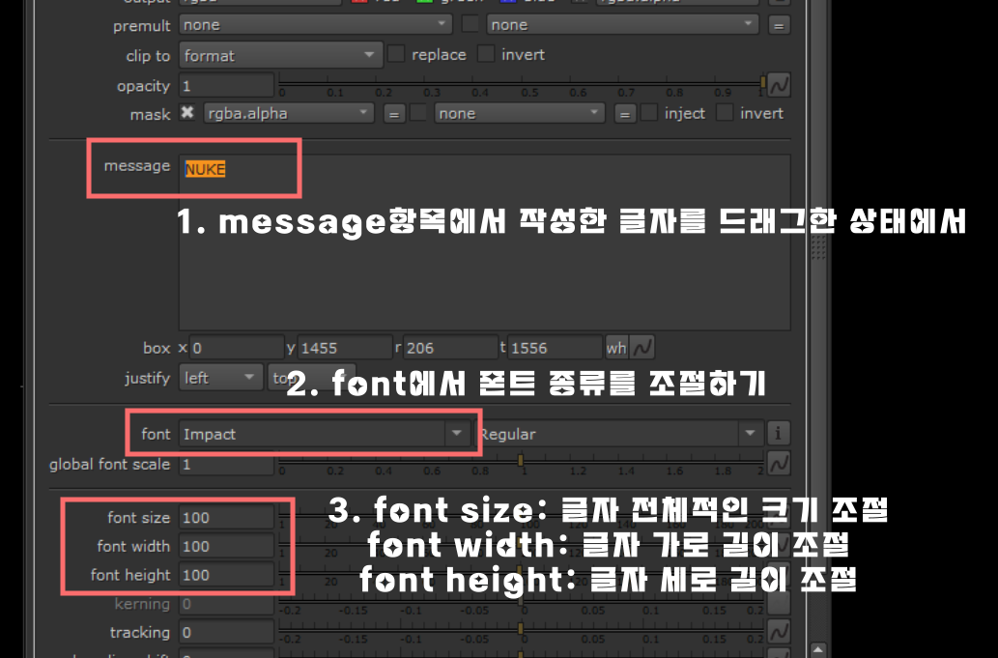This screenshot has height=658, width=998.
Task: Click the font info 'i' icon
Action: (778, 434)
